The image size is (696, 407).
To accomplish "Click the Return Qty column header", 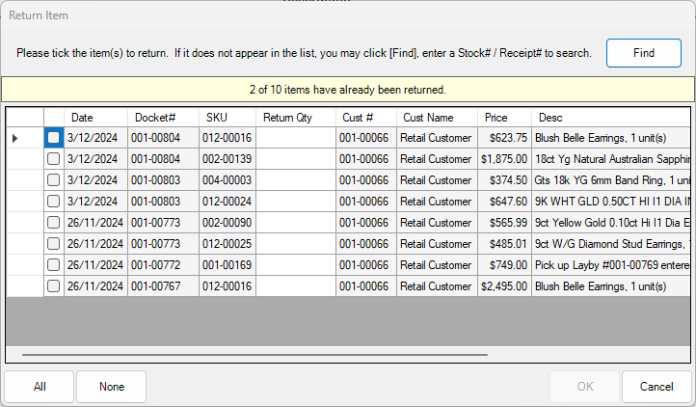I will (x=296, y=118).
